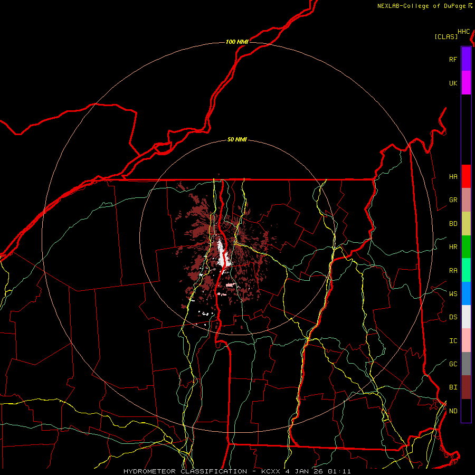
Task: Click the RF purple legend color swatch
Action: click(x=466, y=59)
